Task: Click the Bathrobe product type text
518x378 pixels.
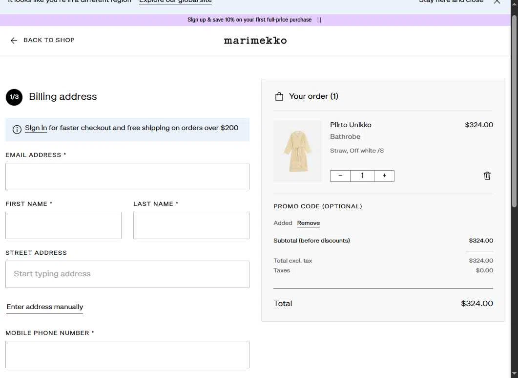Action: click(x=345, y=136)
